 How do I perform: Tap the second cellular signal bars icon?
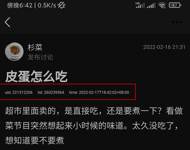coord(151,6)
